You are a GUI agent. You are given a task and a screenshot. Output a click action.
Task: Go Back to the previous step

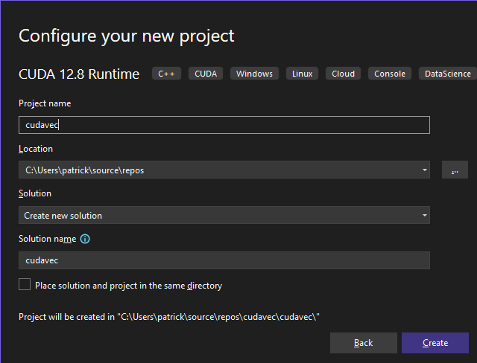point(364,343)
